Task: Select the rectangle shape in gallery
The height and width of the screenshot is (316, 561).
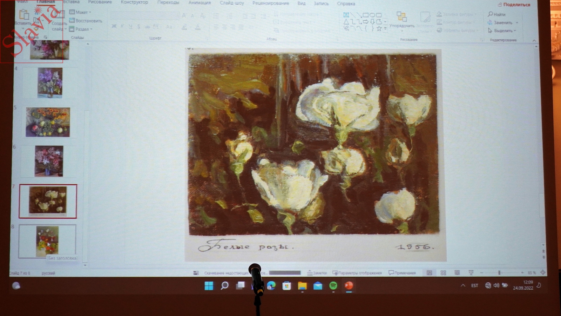Action: pos(366,15)
